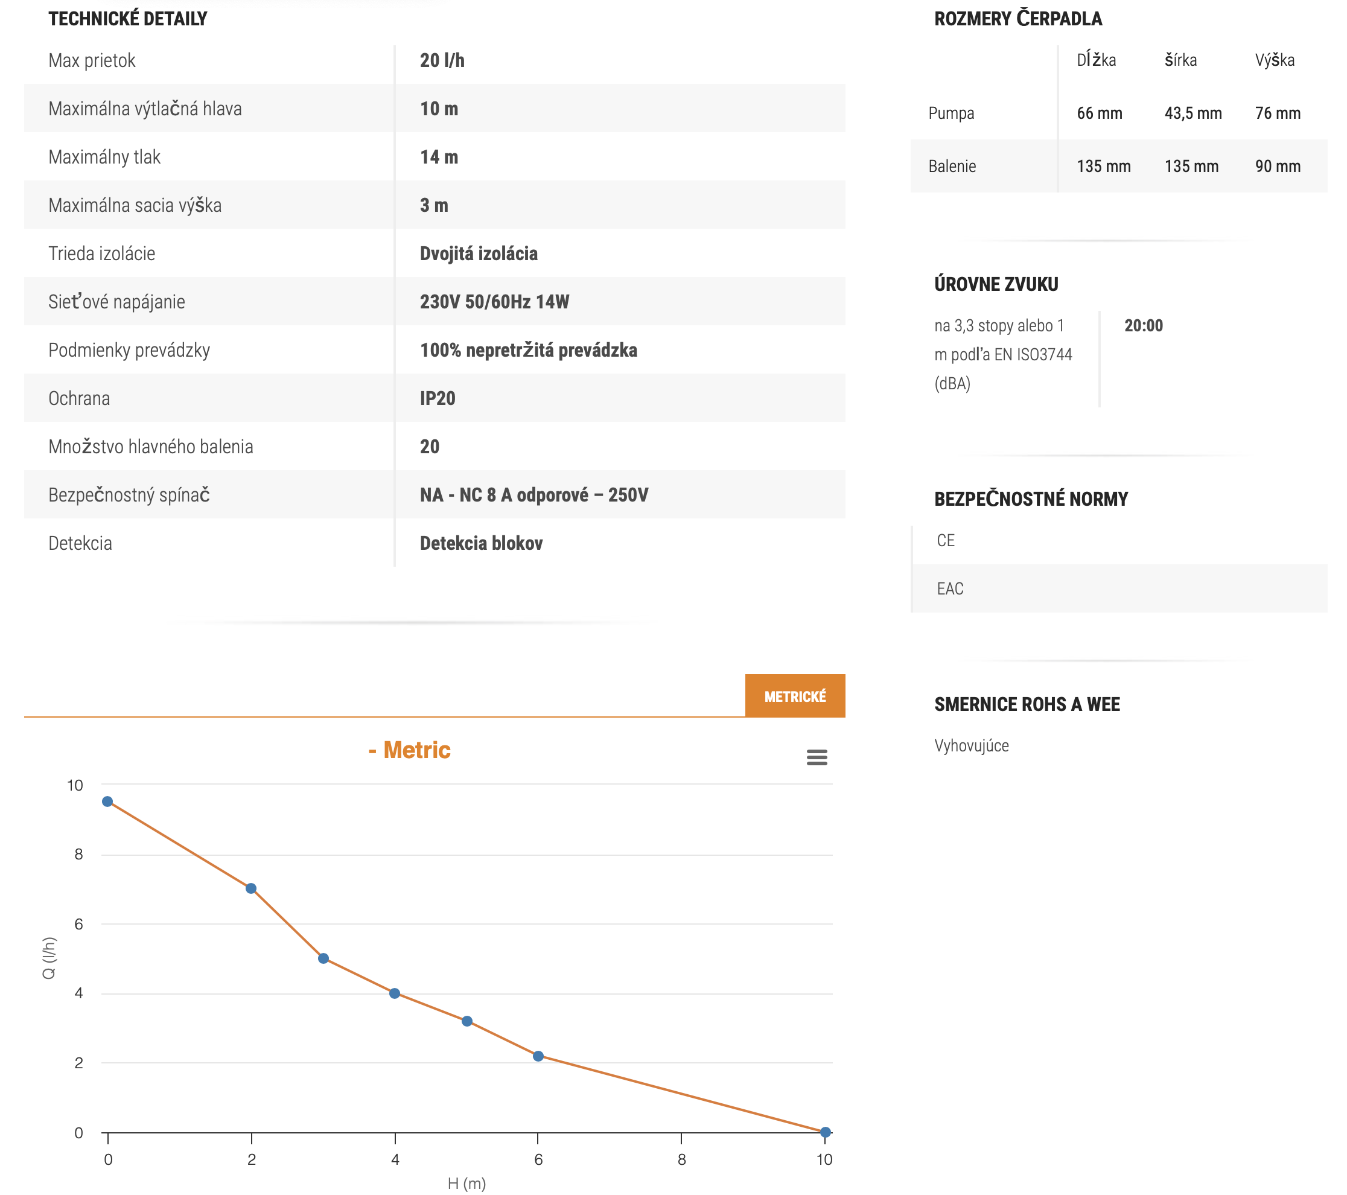
Task: Click the chart data point at H=4
Action: point(395,993)
